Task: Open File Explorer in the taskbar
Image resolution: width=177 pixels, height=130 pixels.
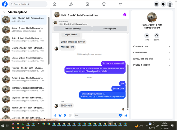Action: (18, 124)
